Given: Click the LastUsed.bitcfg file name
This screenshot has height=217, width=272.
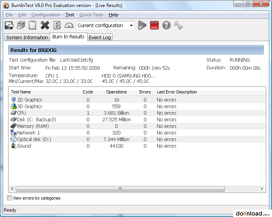Looking at the screenshot, I should pos(76,60).
